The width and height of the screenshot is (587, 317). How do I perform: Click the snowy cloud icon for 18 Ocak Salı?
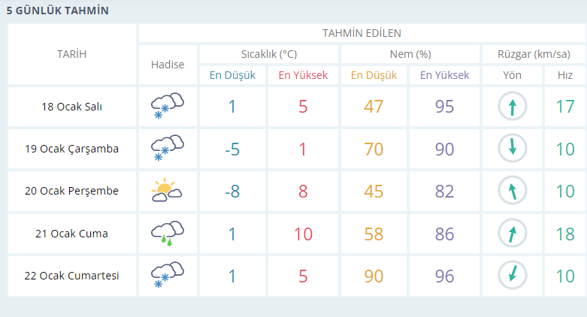168,106
